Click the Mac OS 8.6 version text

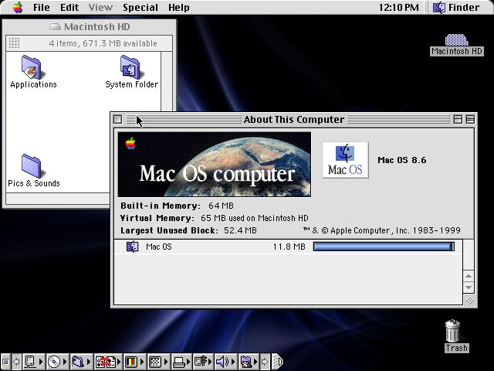402,160
